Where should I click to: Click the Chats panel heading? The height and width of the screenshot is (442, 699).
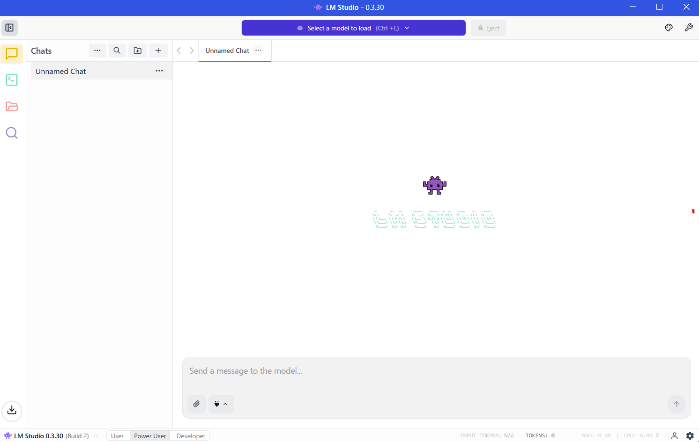[x=41, y=51]
